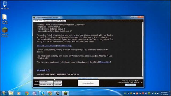The image size is (171, 96).
Task: Click the scrollbar up arrow in notes
Action: coord(142,23)
